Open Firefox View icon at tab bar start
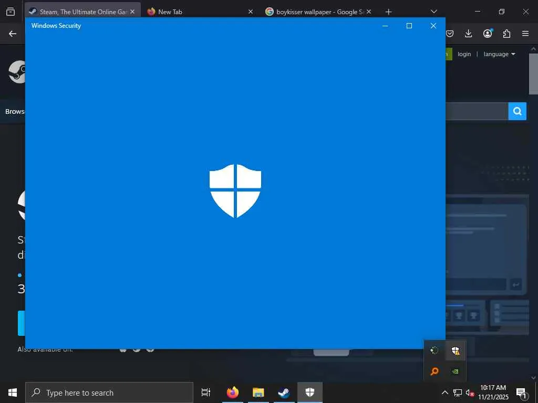This screenshot has height=403, width=538. tap(11, 12)
